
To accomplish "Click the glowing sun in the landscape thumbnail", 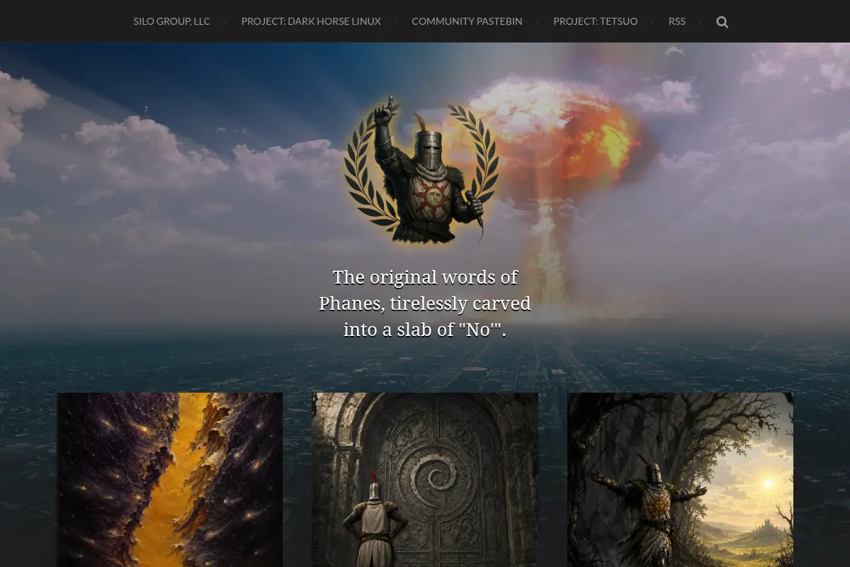I will (766, 483).
